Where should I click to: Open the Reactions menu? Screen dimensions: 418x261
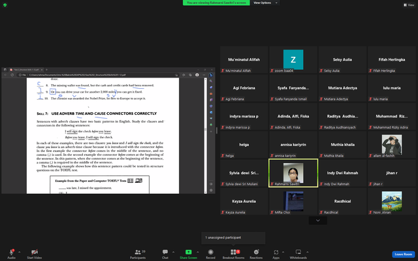(256, 254)
